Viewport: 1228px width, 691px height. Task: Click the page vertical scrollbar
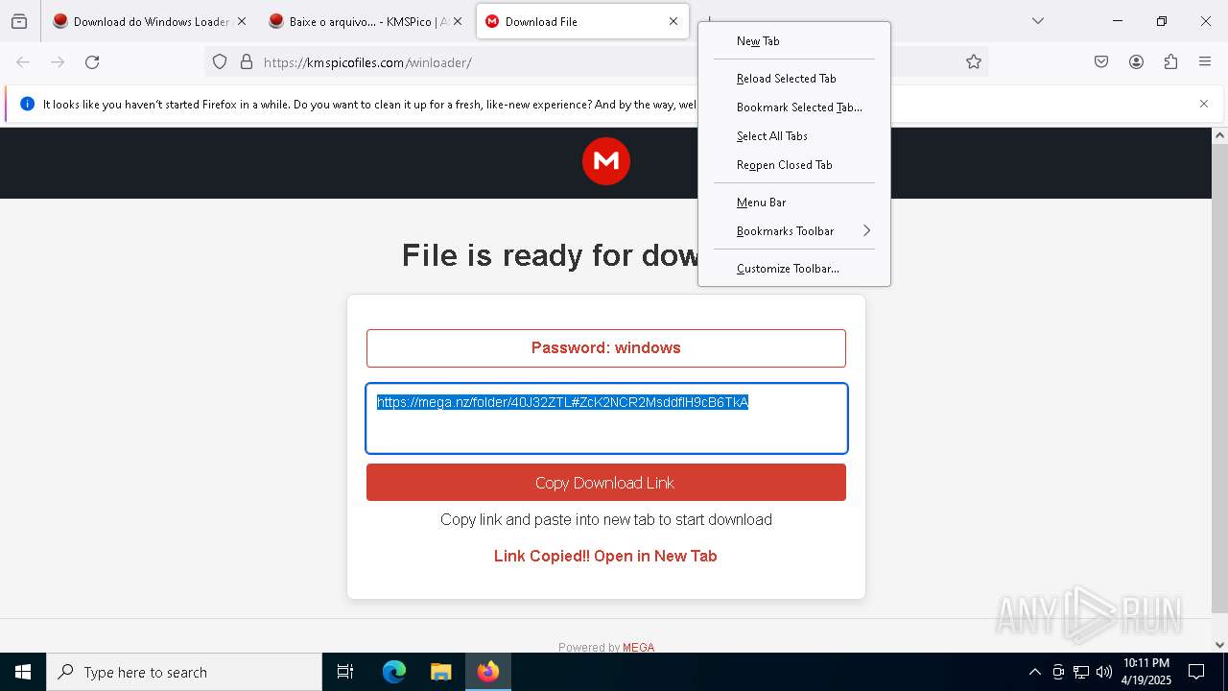coord(1220,379)
